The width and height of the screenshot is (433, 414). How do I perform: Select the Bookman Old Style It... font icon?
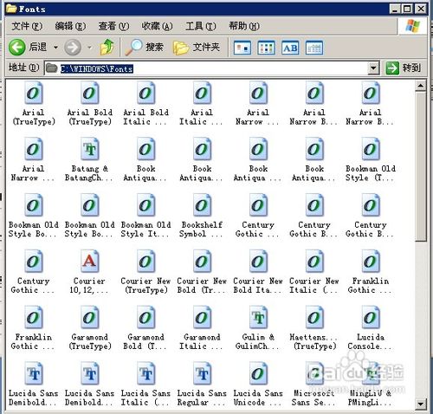tap(146, 205)
